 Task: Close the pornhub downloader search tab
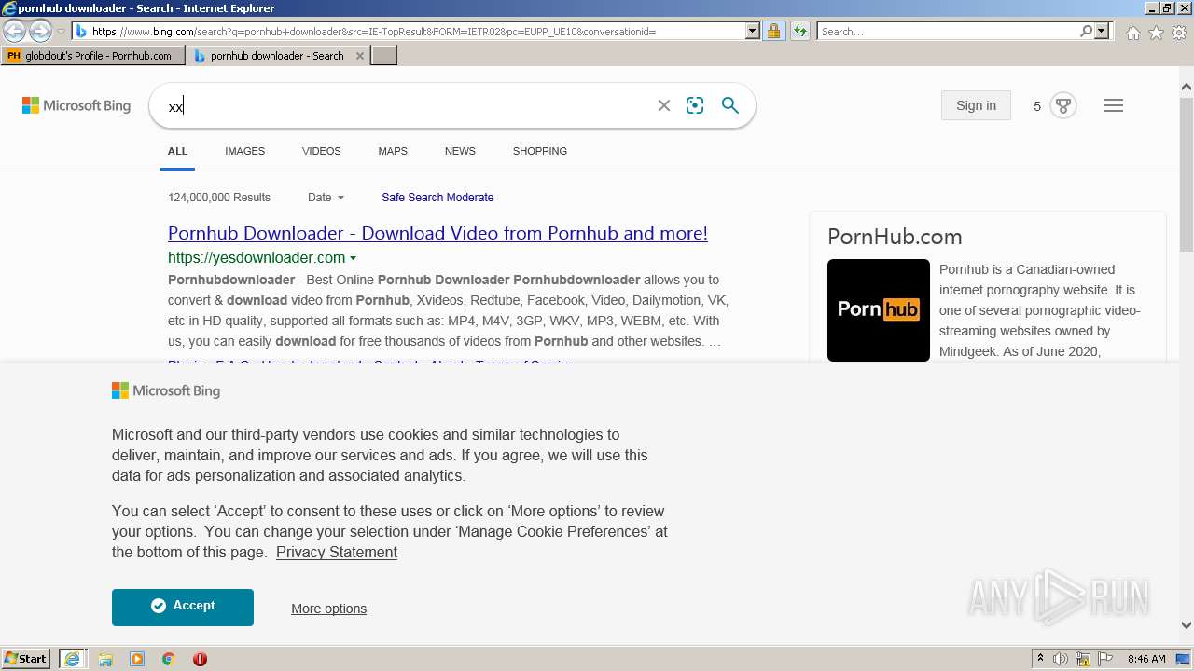[360, 56]
